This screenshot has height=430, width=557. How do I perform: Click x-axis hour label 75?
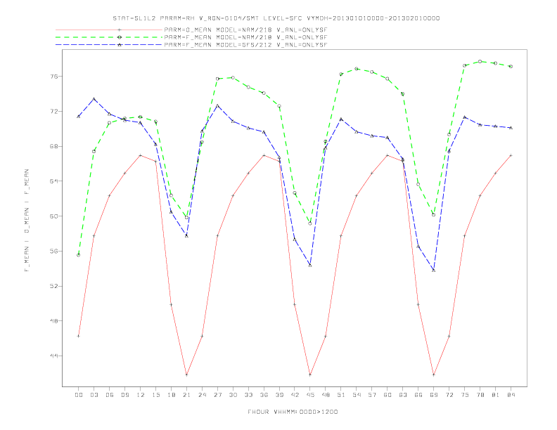pyautogui.click(x=465, y=395)
